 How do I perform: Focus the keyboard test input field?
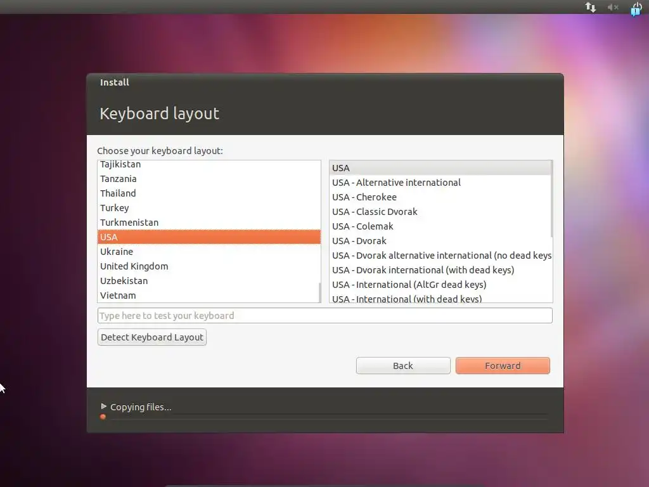(x=324, y=316)
